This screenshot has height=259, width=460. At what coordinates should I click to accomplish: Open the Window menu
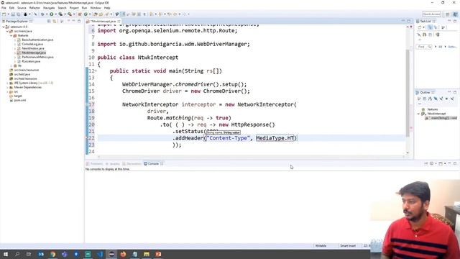pos(96,8)
